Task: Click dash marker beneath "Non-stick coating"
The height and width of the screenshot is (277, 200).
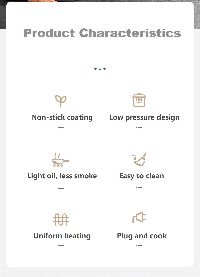Action: pos(61,128)
